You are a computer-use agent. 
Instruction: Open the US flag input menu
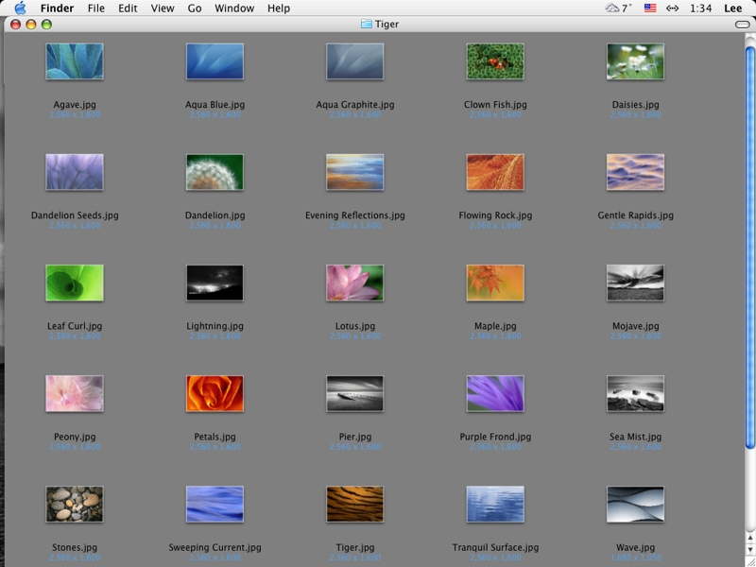tap(650, 9)
